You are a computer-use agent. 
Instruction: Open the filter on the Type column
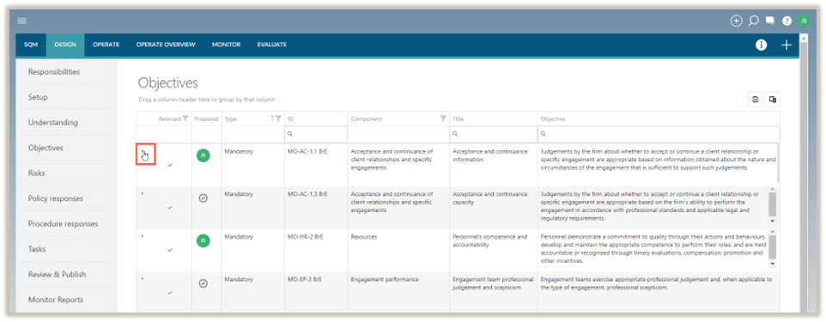(278, 118)
